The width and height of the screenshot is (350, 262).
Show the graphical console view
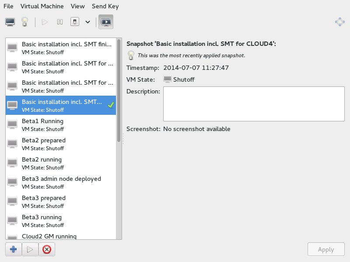coord(10,22)
